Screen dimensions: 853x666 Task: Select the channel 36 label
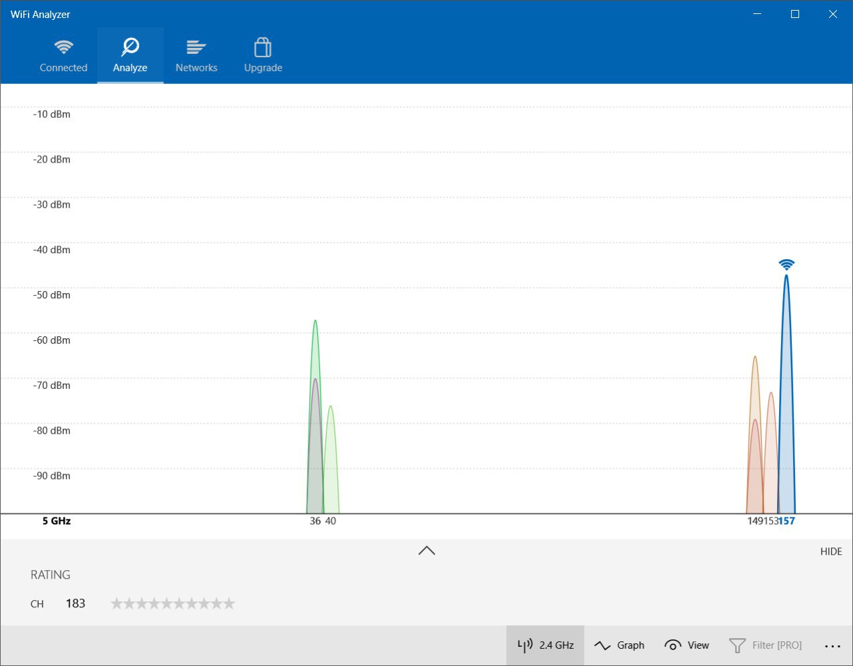315,521
